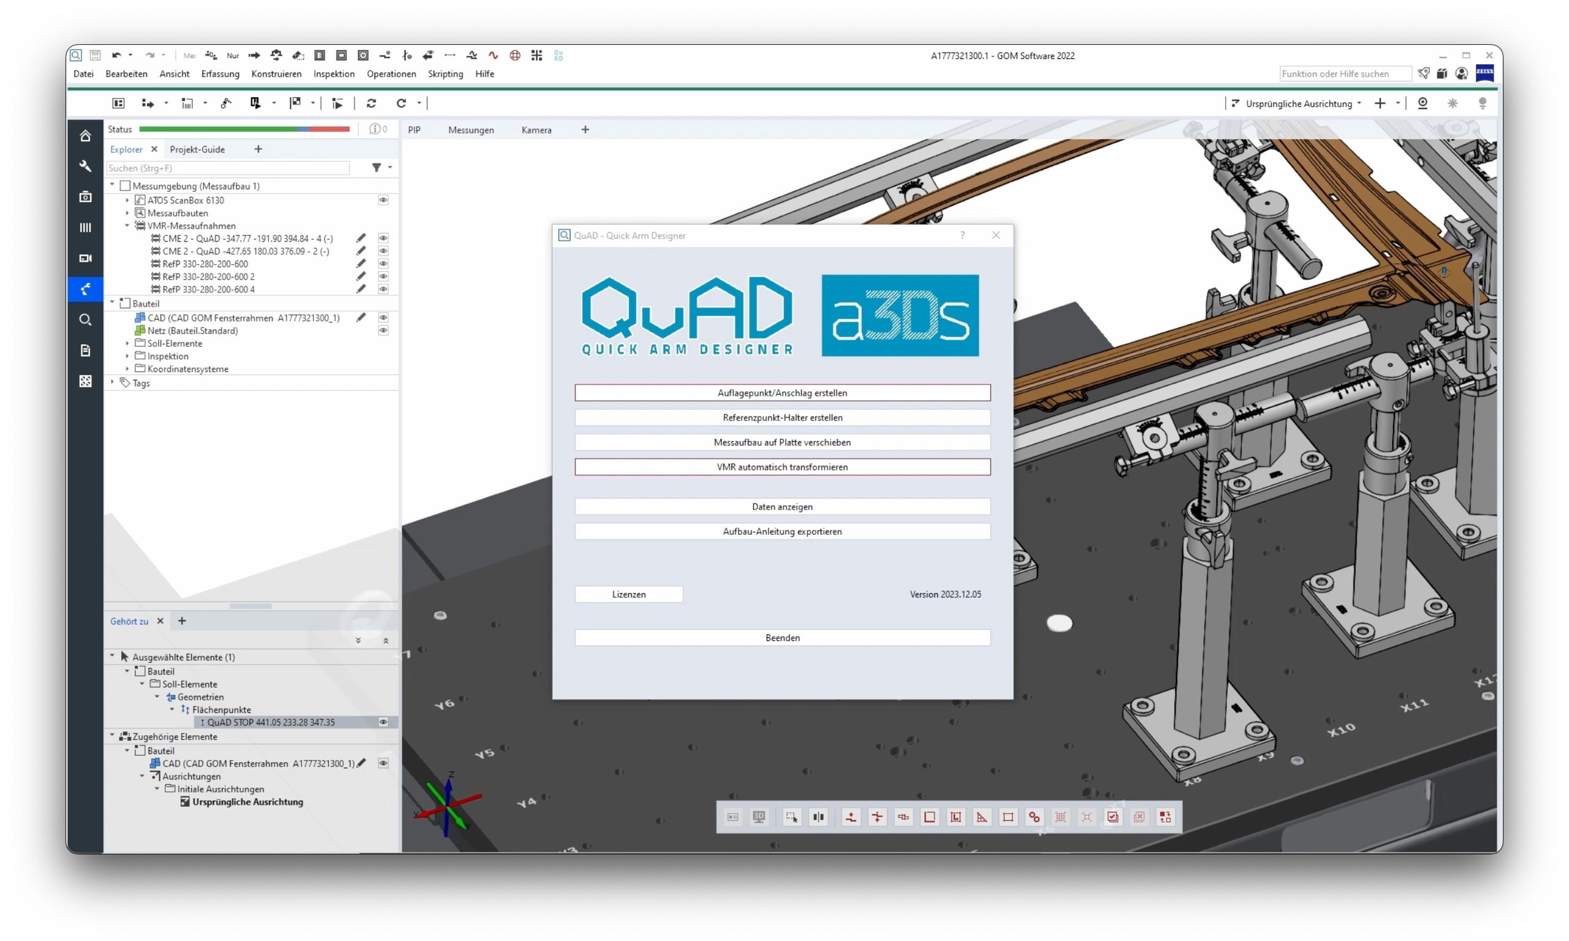Expand the Tags node

coord(112,382)
